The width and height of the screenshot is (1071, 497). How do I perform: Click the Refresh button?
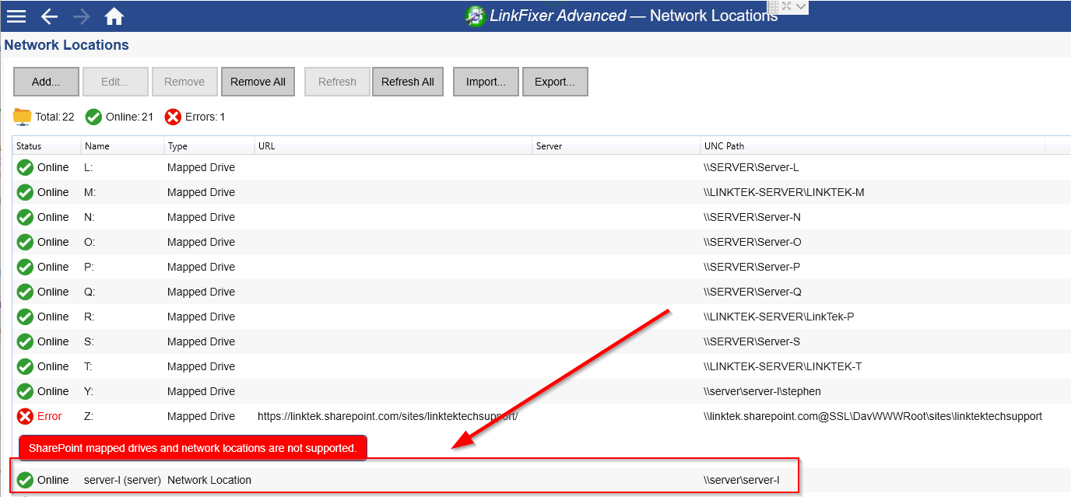tap(337, 82)
